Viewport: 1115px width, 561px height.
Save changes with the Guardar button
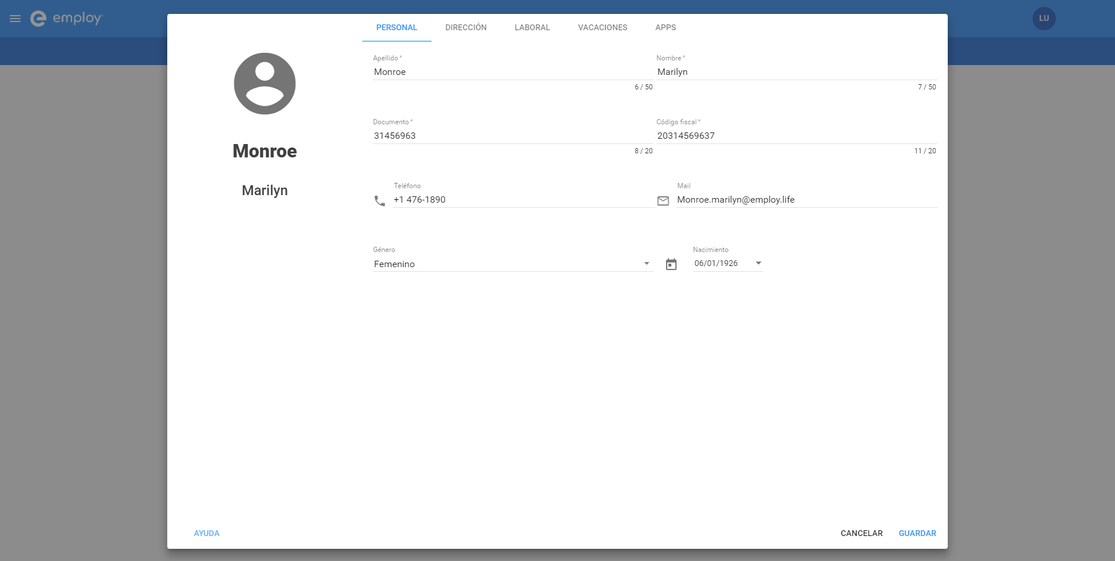pos(918,533)
